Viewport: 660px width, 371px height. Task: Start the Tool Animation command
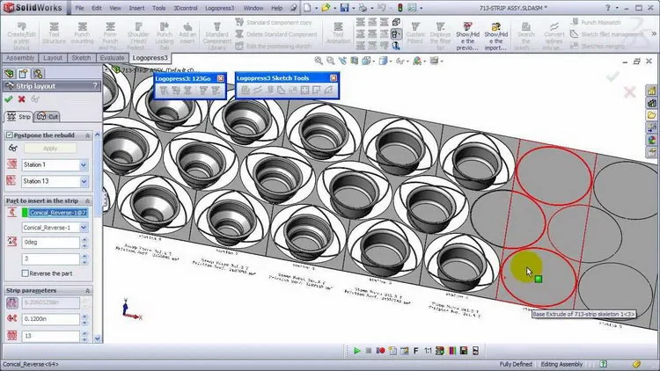click(x=338, y=33)
